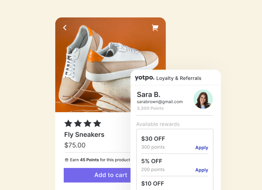Screen dimensions: 262x190
Task: Apply the 5% OFF reward
Action: coord(202,170)
